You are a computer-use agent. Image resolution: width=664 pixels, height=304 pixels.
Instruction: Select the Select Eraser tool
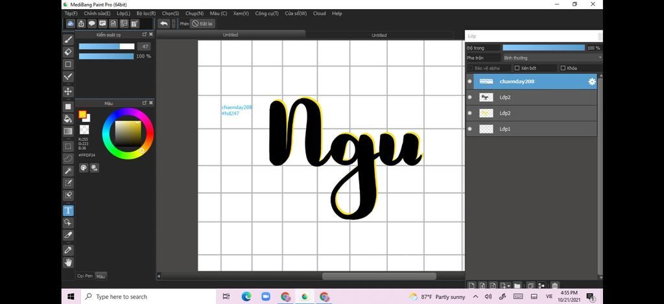[67, 195]
